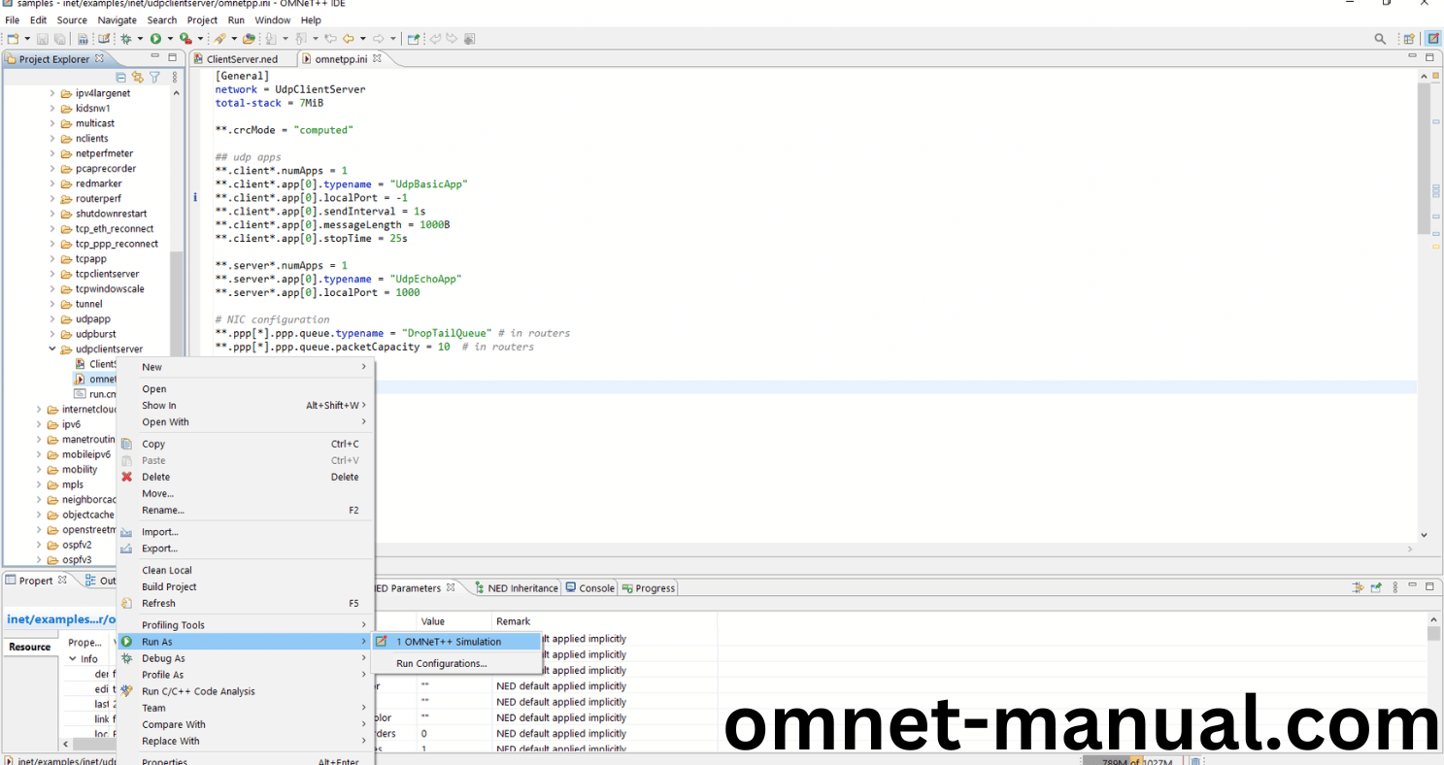Click Run C/C++ Code Analysis entry
The height and width of the screenshot is (765, 1444).
(245, 691)
